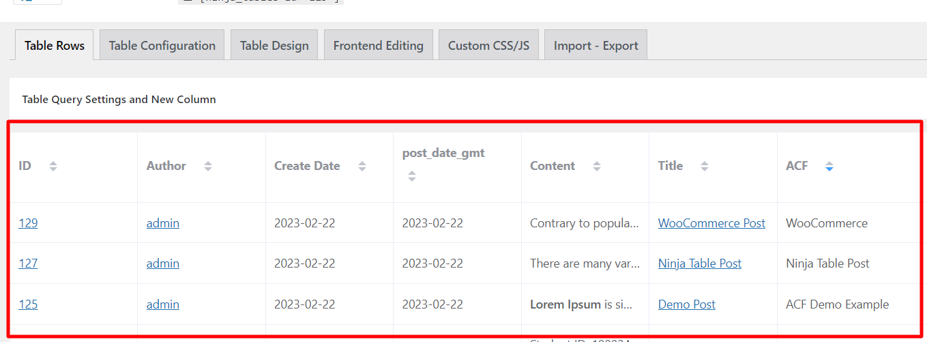Select the post_date_gmt column header
Image resolution: width=927 pixels, height=342 pixels.
(458, 166)
